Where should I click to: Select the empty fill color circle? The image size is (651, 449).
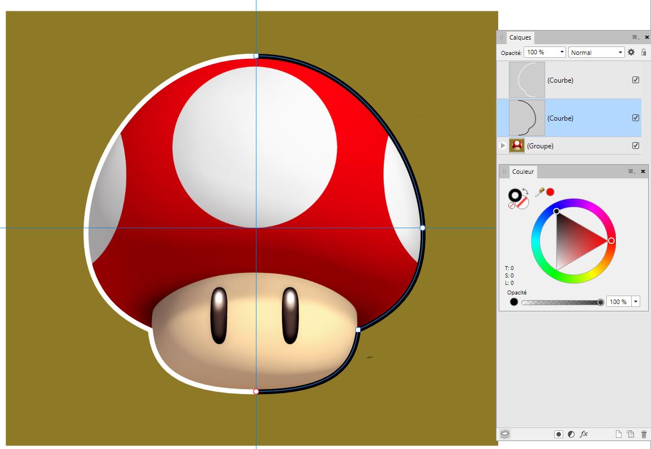522,203
